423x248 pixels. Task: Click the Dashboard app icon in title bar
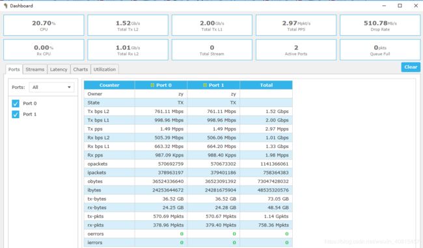click(x=5, y=6)
